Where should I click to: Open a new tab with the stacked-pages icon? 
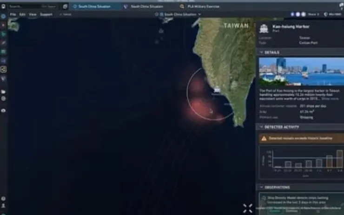coord(65,7)
